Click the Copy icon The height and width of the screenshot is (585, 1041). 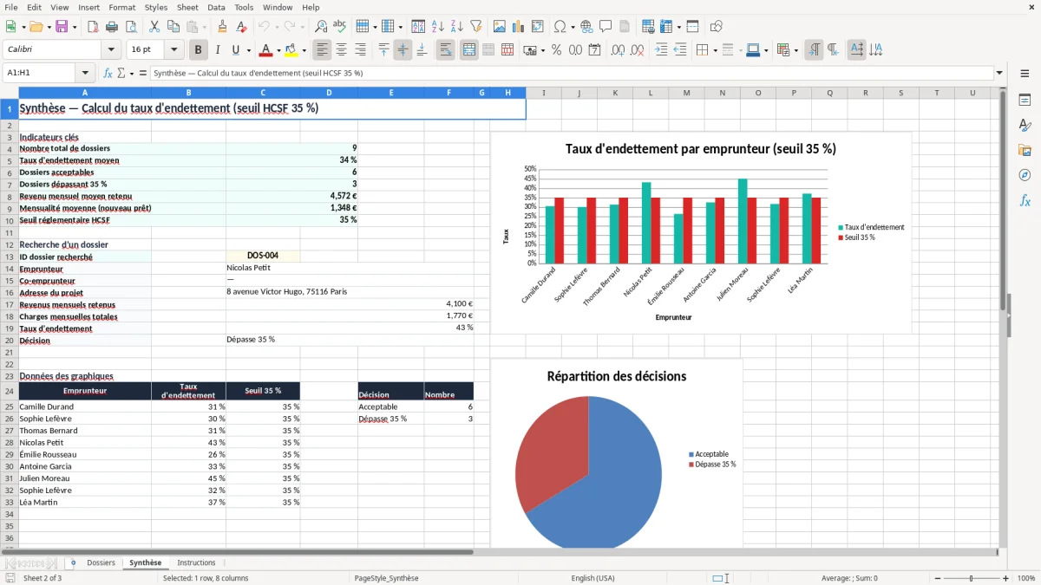(173, 27)
